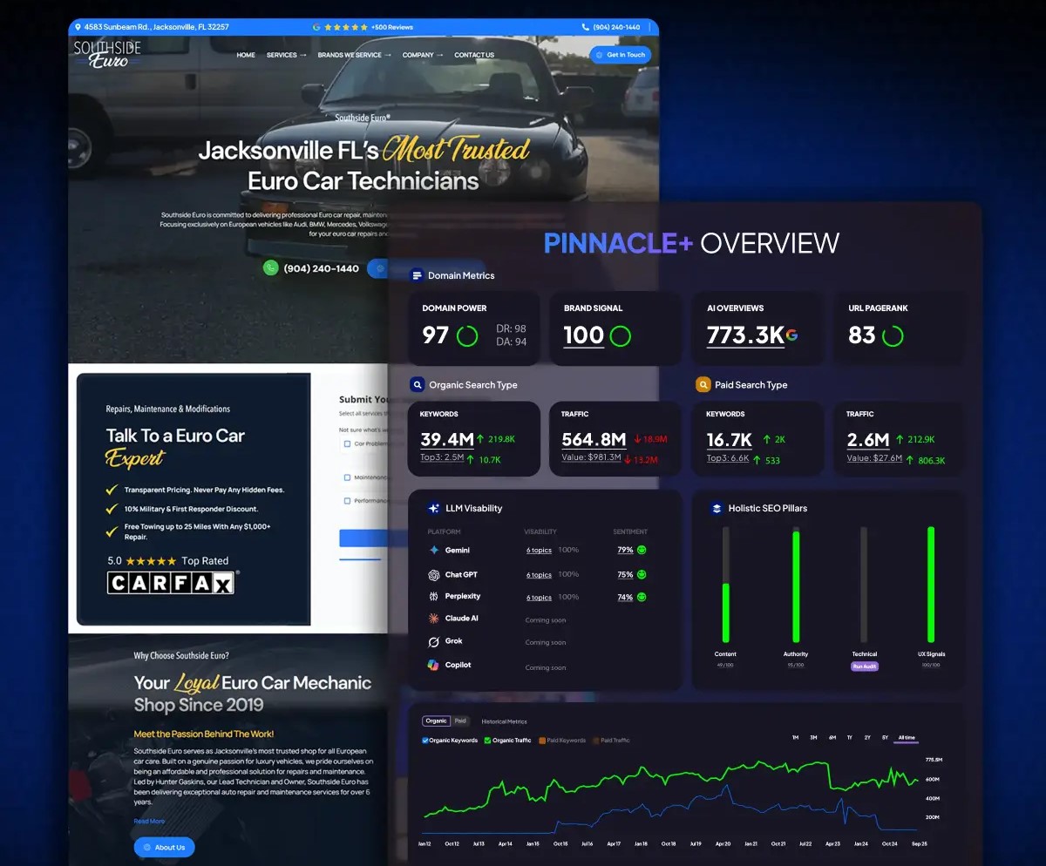Click the Chat GPT logo icon
1046x866 pixels.
click(x=434, y=575)
